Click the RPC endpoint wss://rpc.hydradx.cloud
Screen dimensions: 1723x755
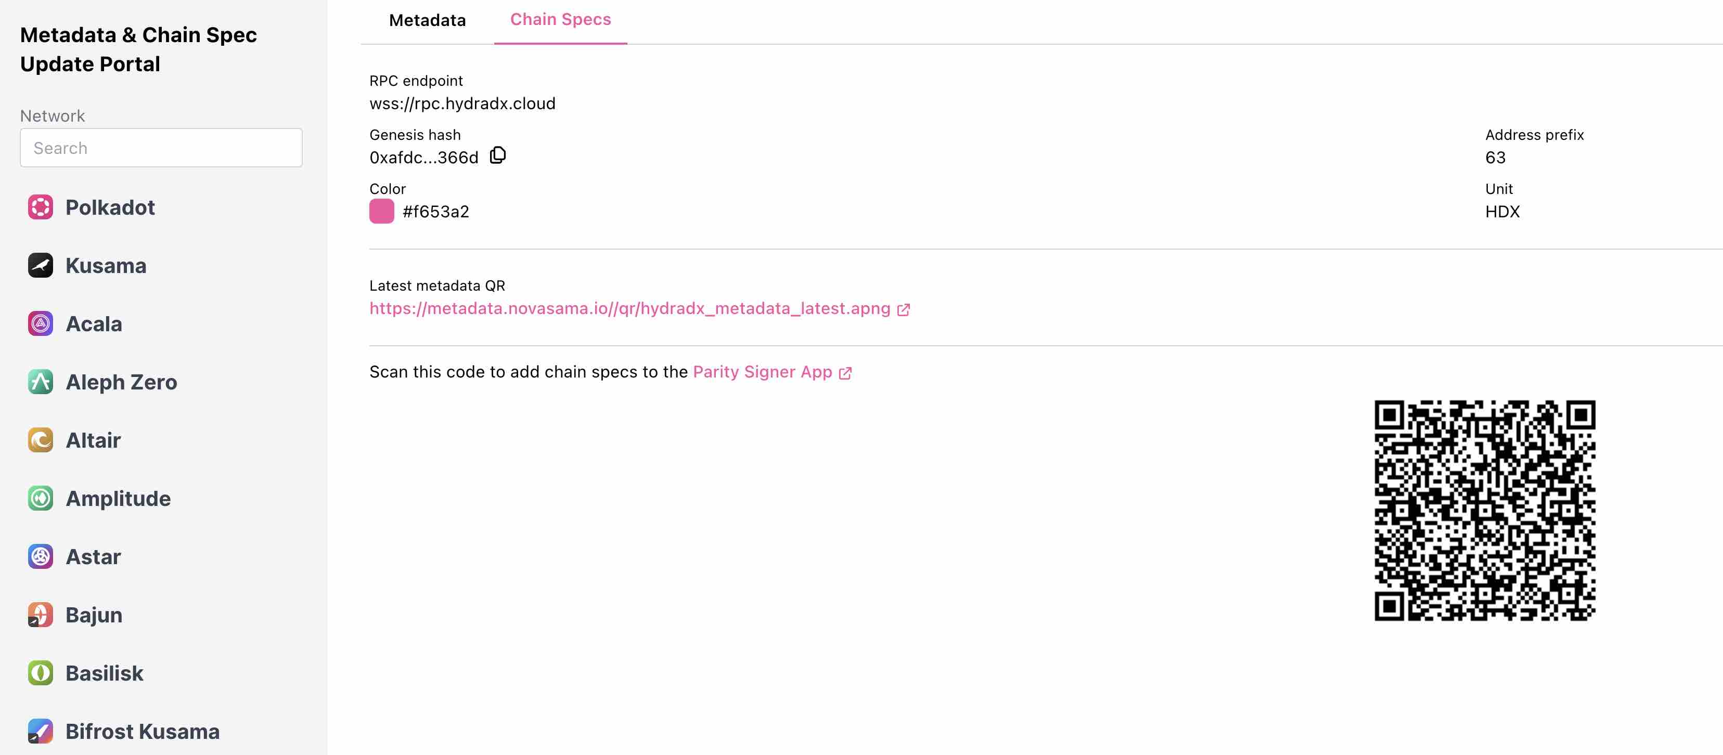coord(462,103)
